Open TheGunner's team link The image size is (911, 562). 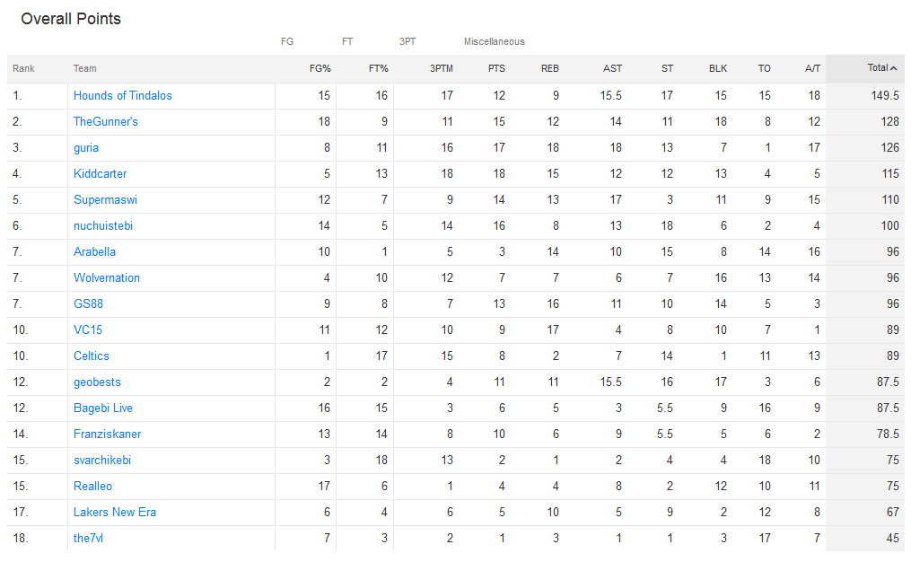[106, 121]
